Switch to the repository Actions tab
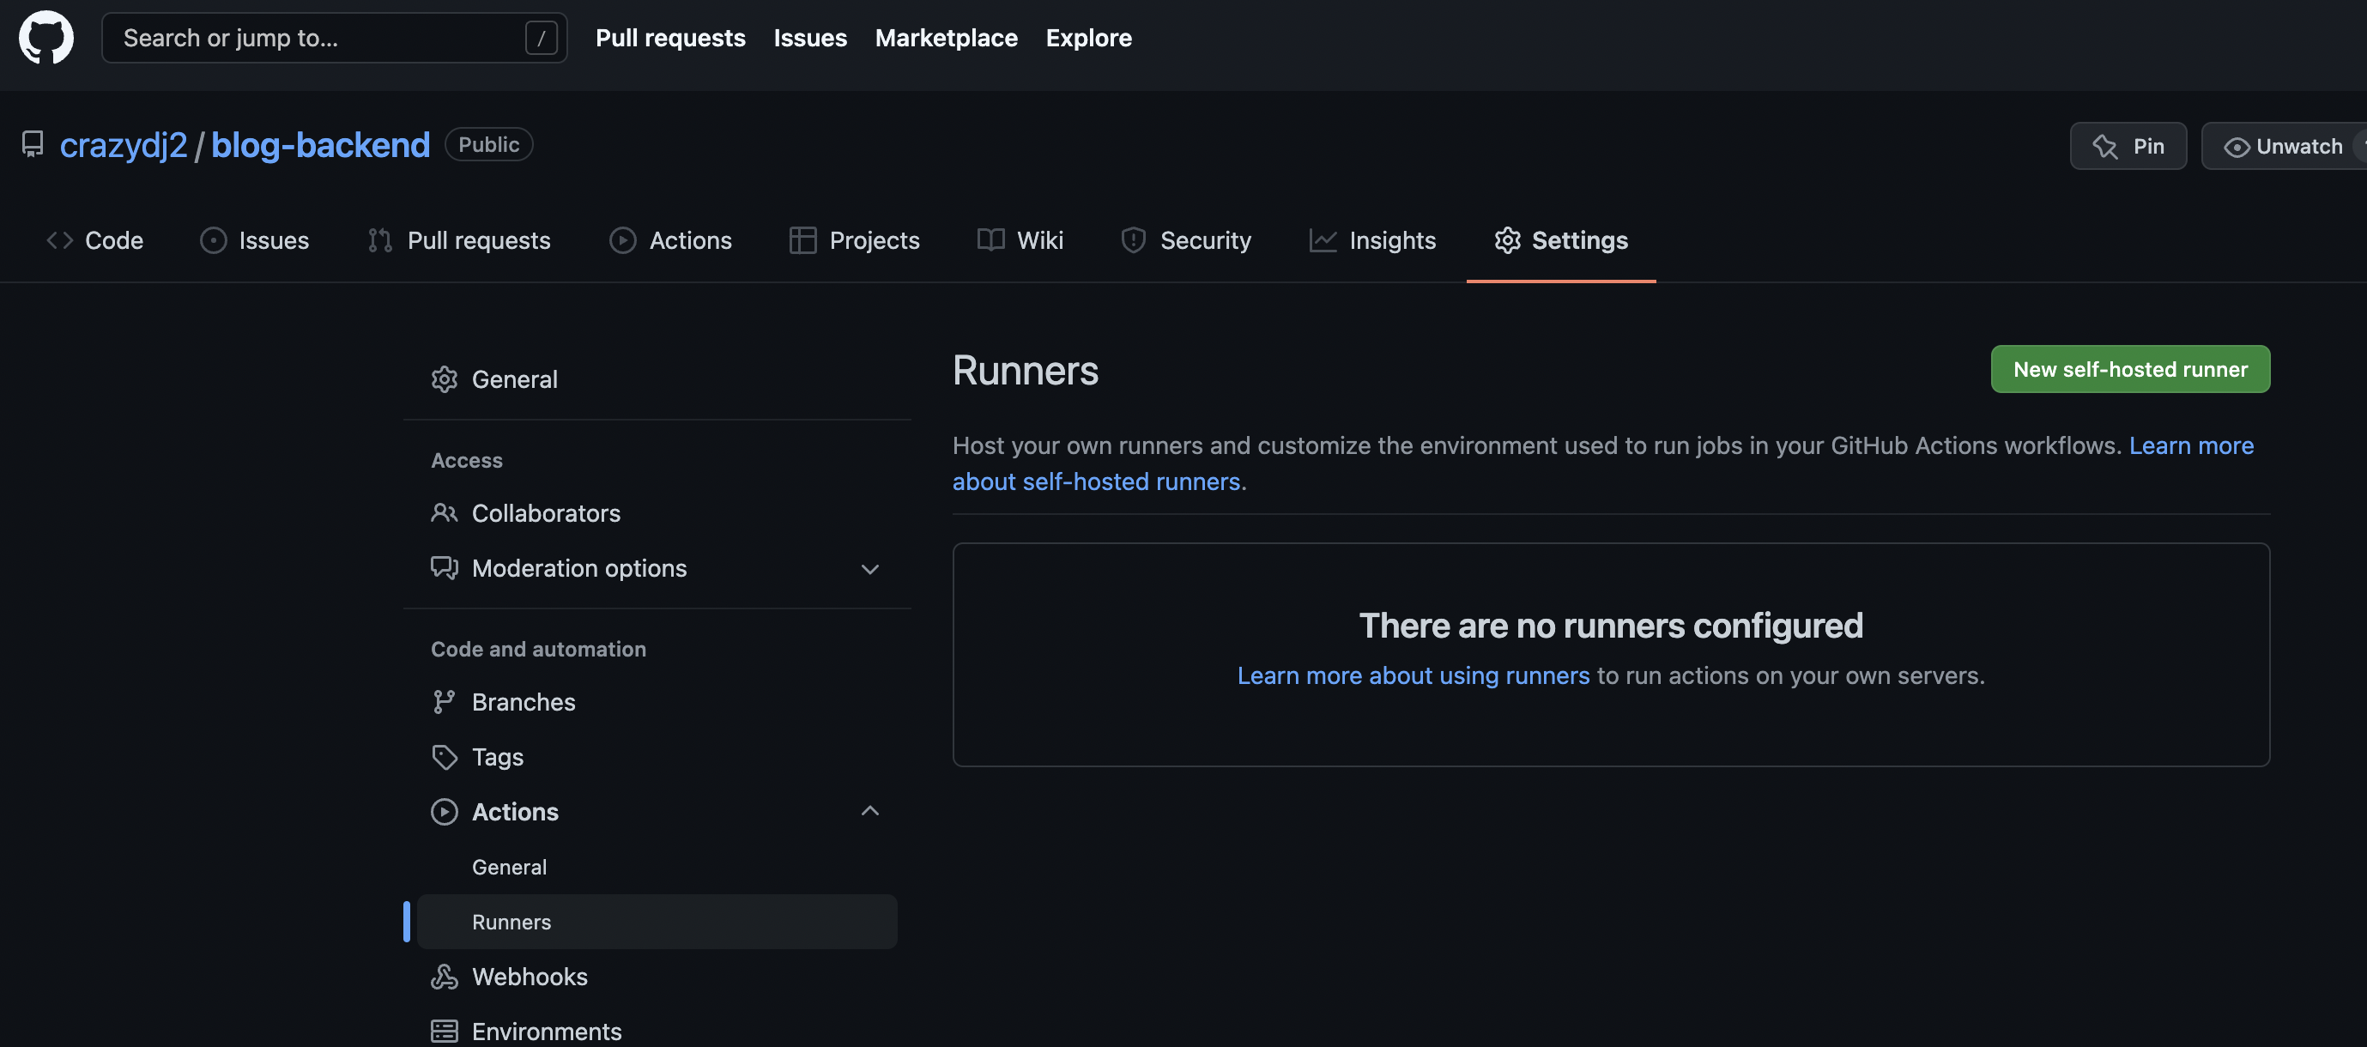 point(671,240)
